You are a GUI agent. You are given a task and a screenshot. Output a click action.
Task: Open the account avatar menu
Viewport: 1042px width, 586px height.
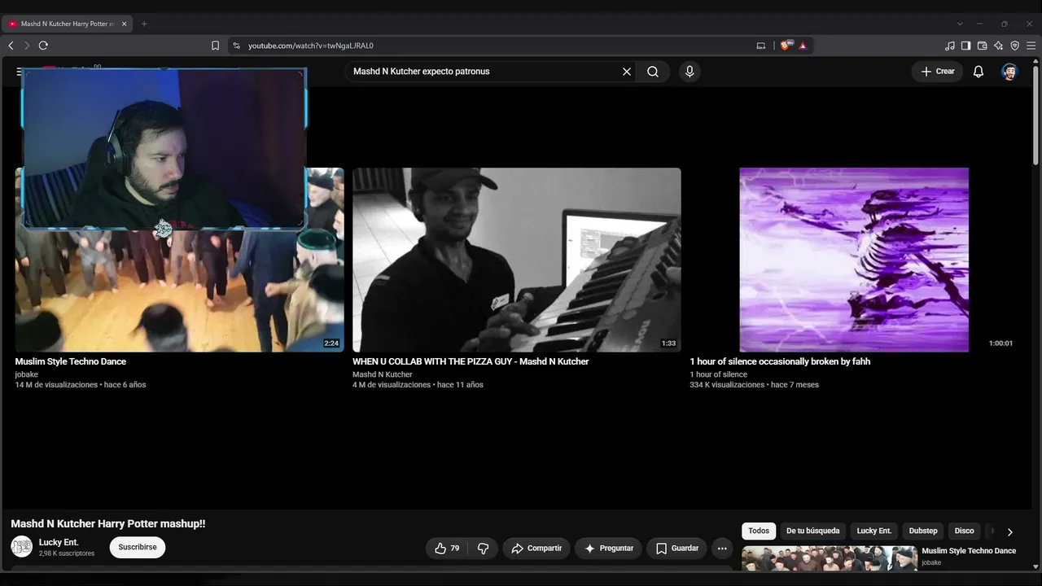(1009, 72)
